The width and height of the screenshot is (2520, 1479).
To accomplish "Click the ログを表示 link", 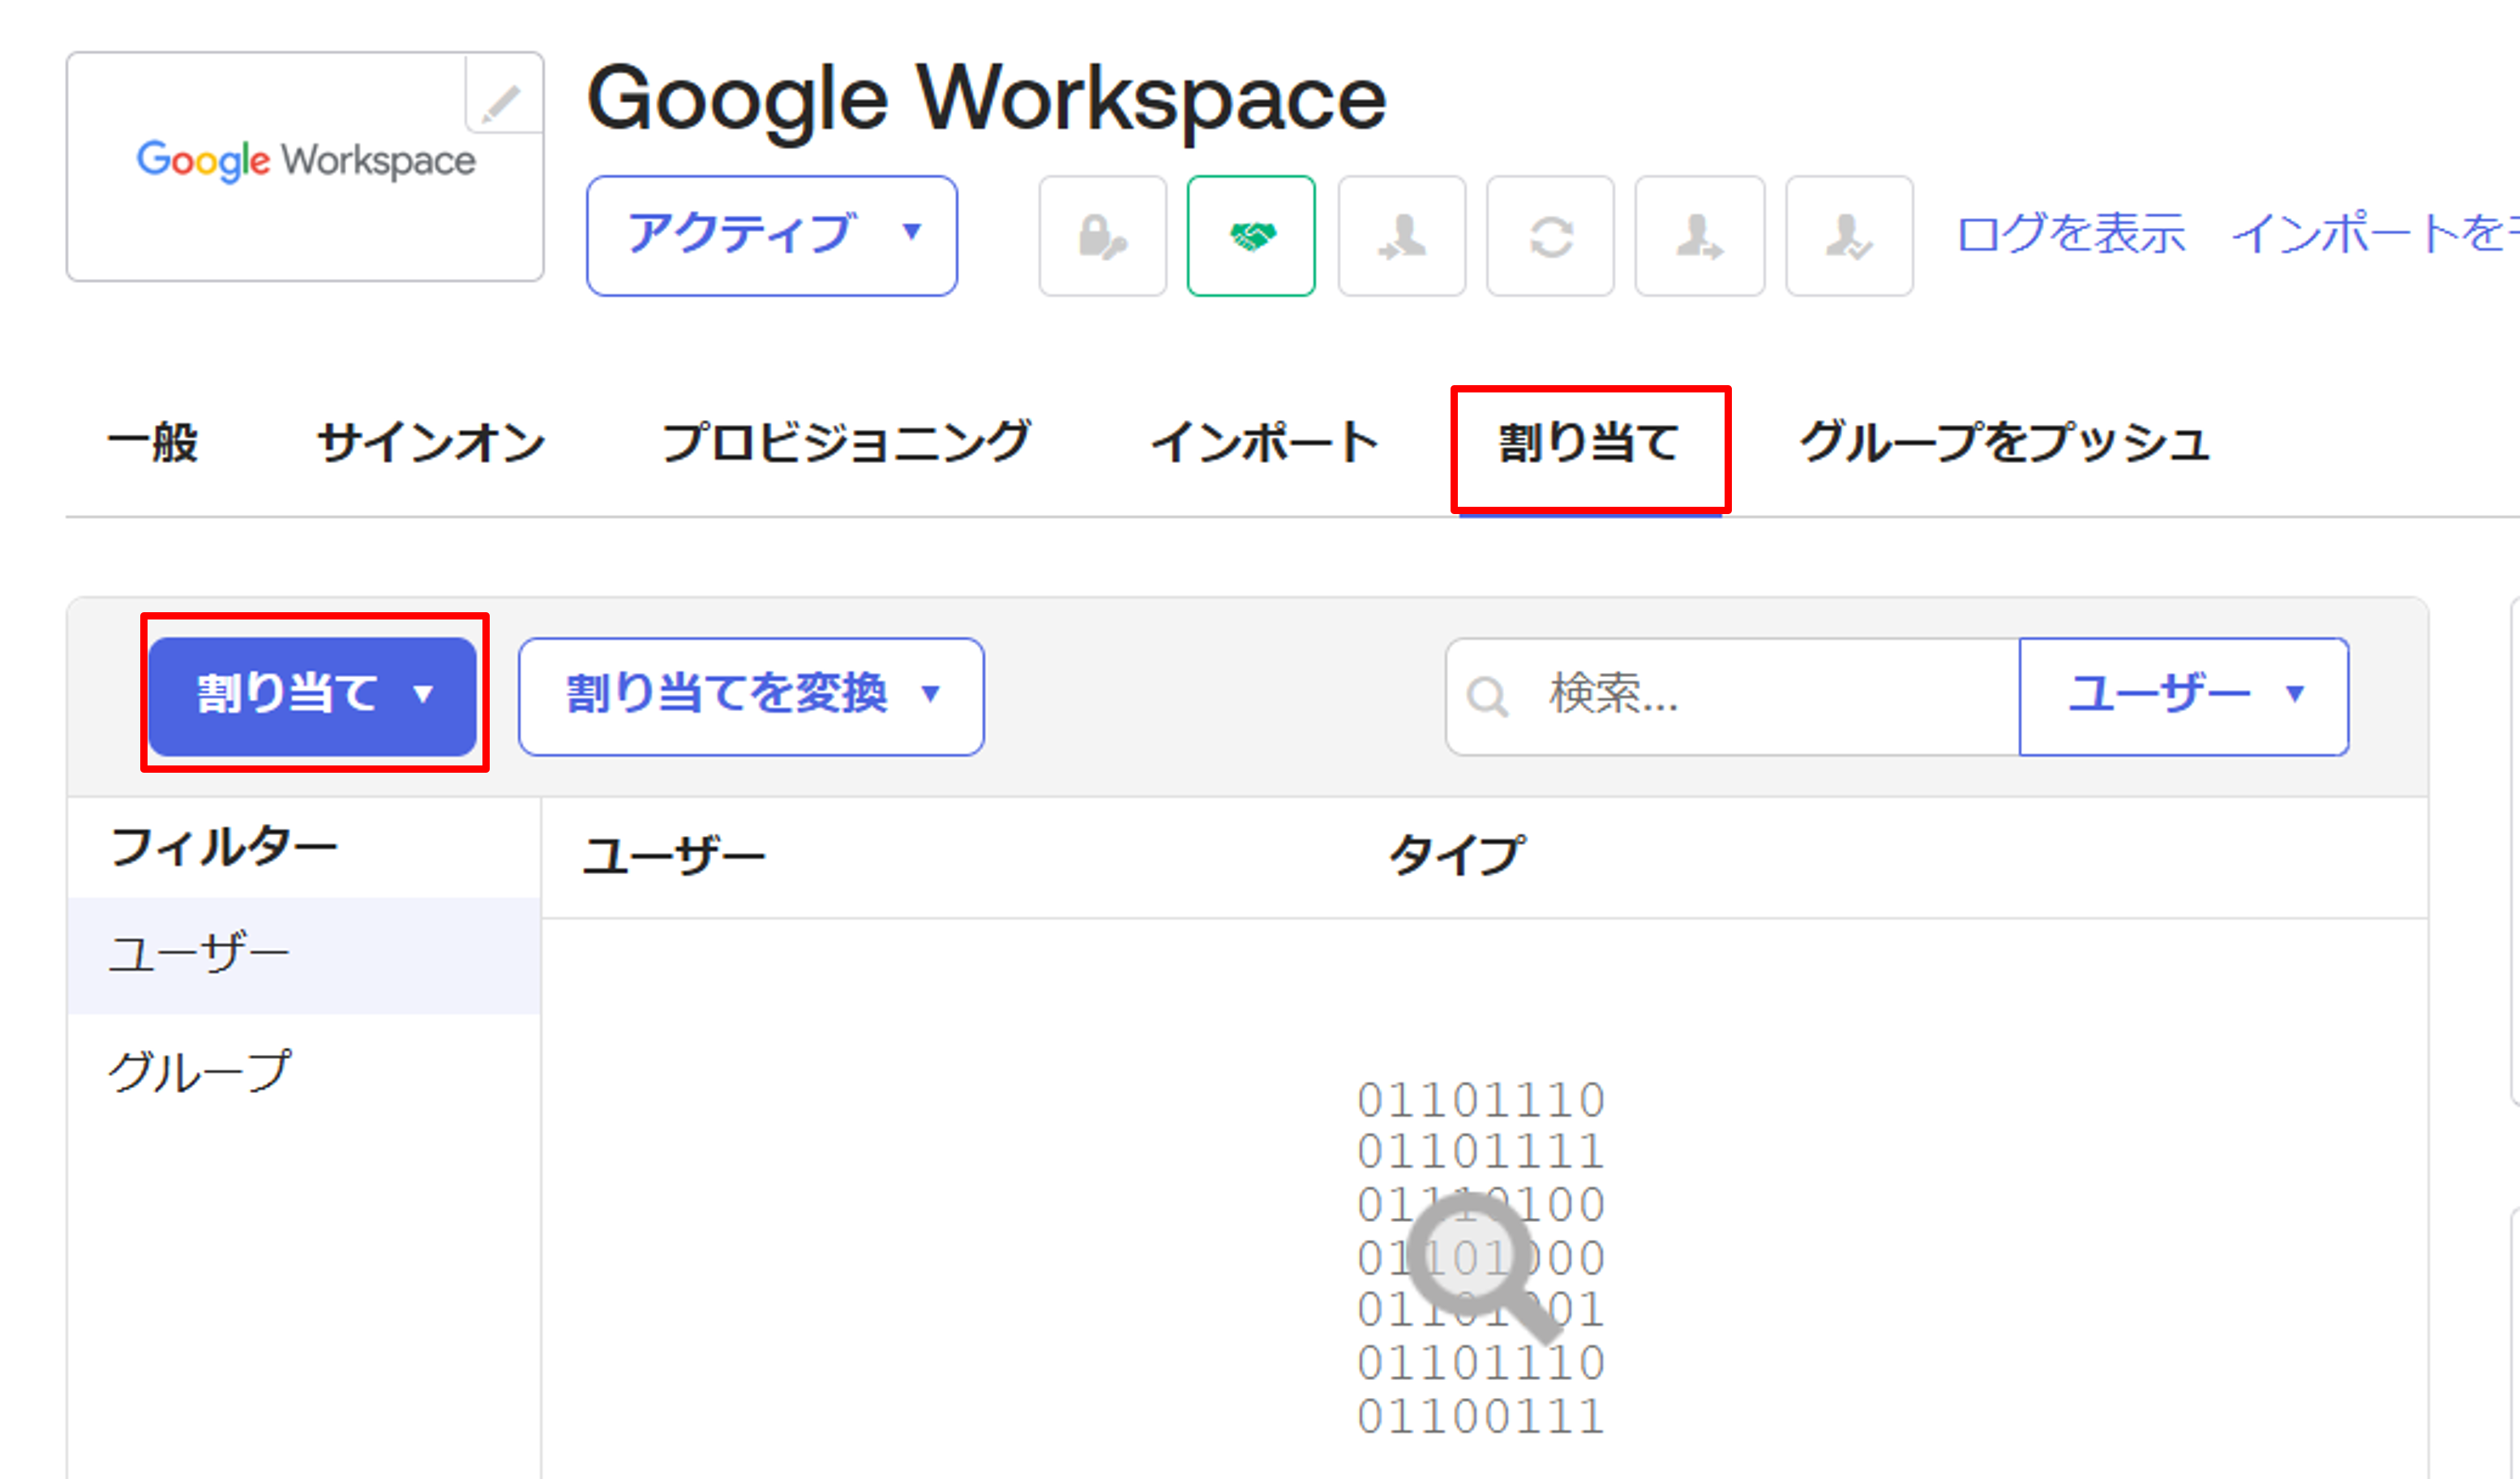I will (2070, 234).
